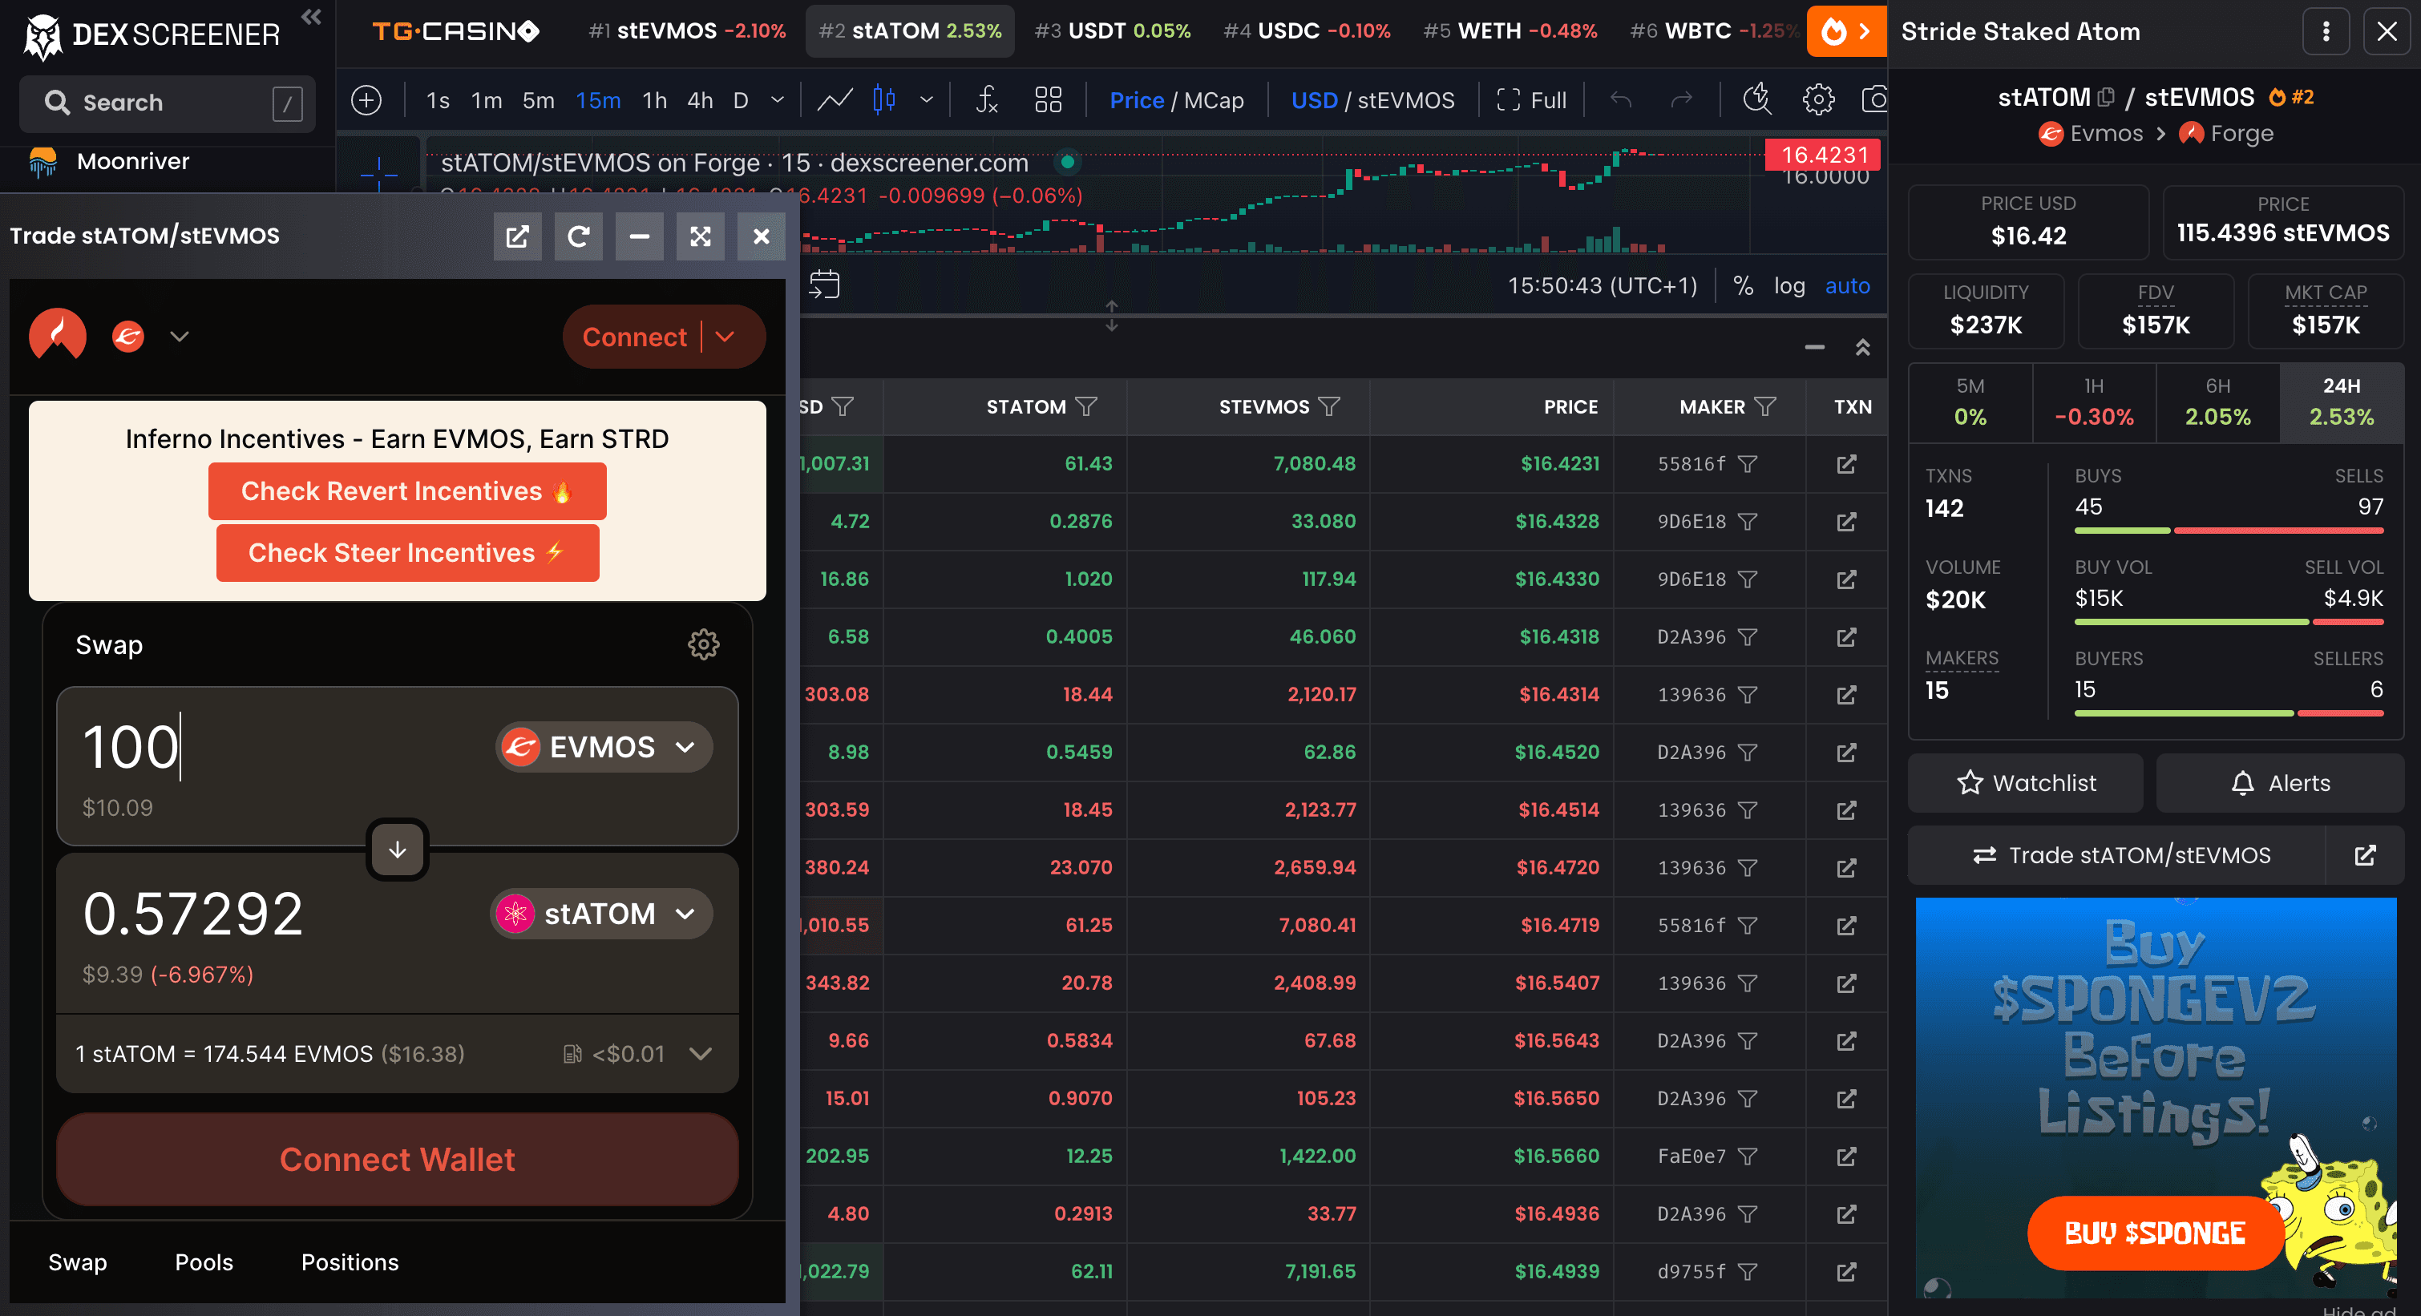Open the trade widget in a new window
2421x1316 pixels.
tap(518, 236)
